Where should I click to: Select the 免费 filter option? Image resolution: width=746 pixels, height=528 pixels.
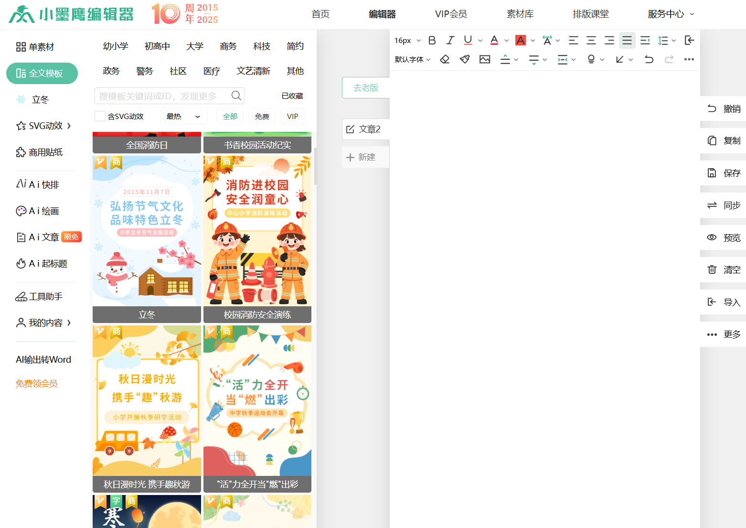coord(262,116)
